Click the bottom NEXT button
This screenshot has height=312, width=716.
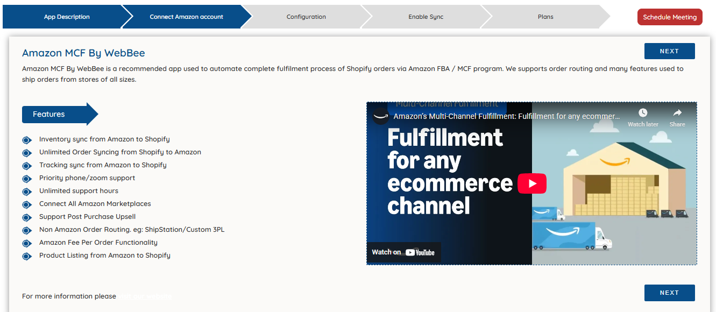[669, 293]
